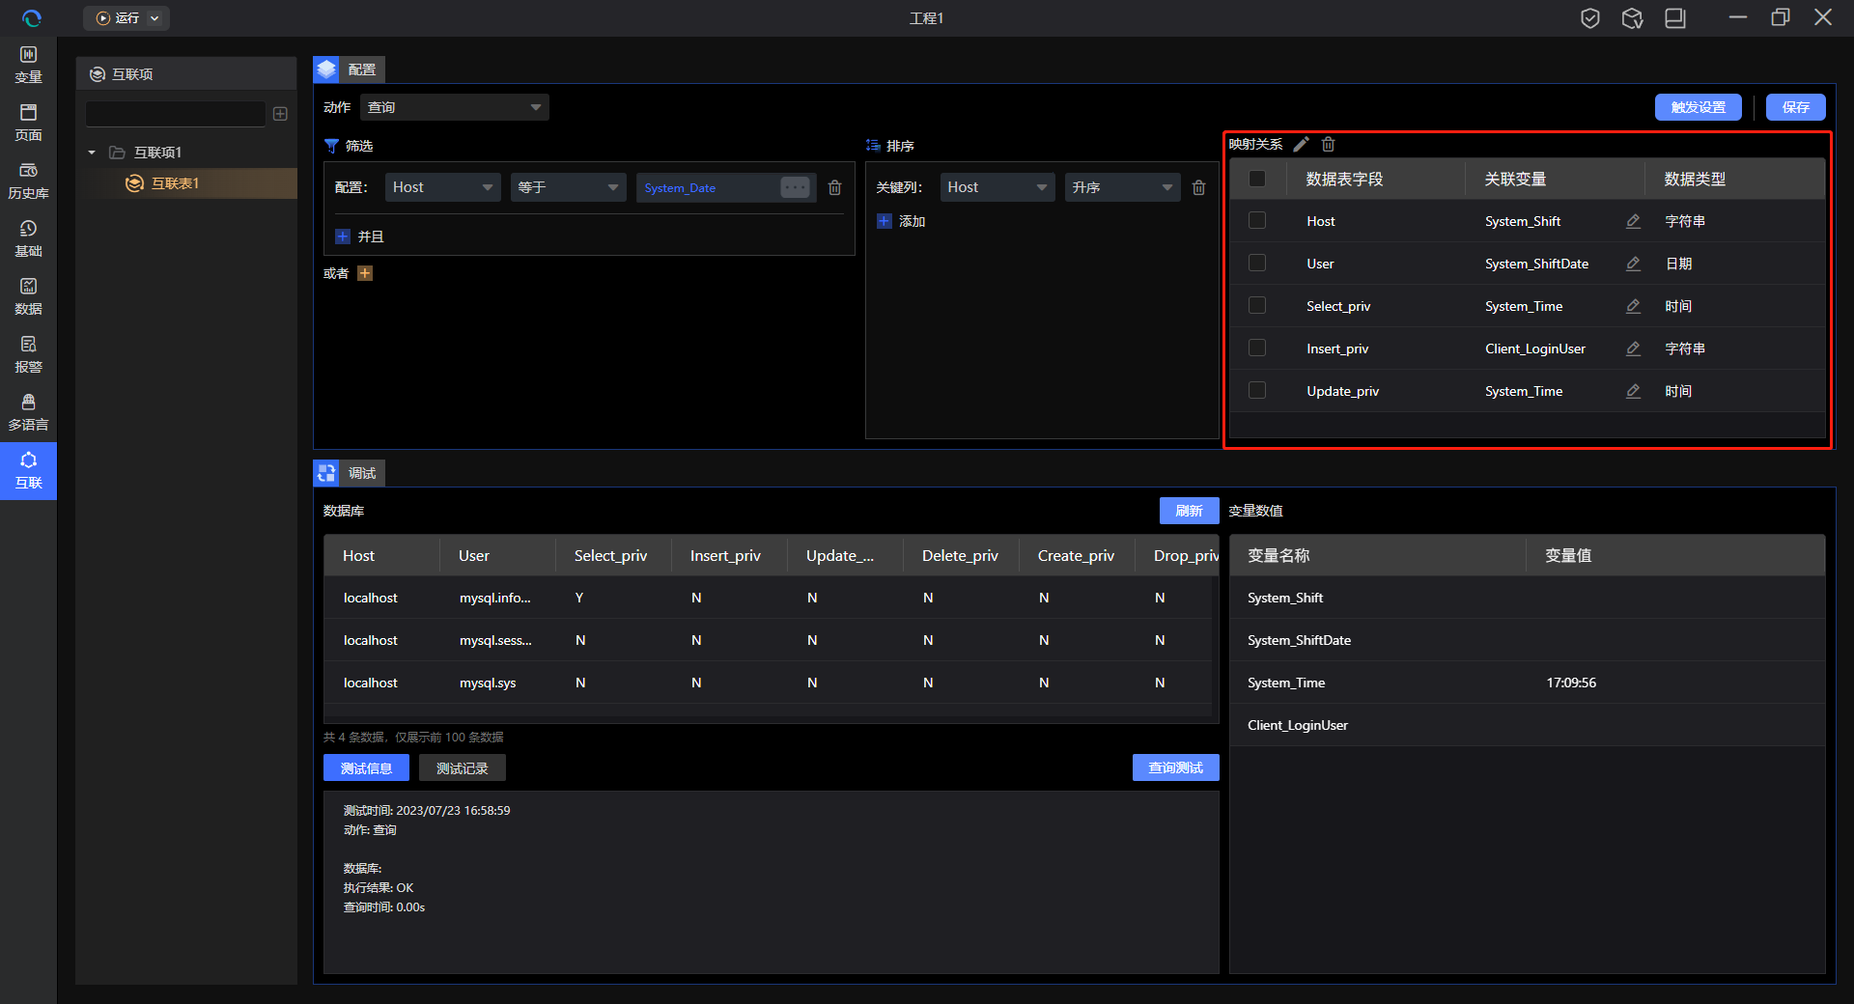
Task: Click the 或者 add group plus icon
Action: pos(365,273)
